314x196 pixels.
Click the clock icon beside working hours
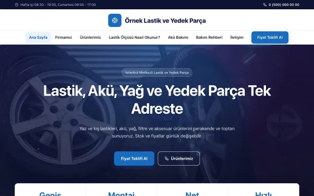point(17,4)
